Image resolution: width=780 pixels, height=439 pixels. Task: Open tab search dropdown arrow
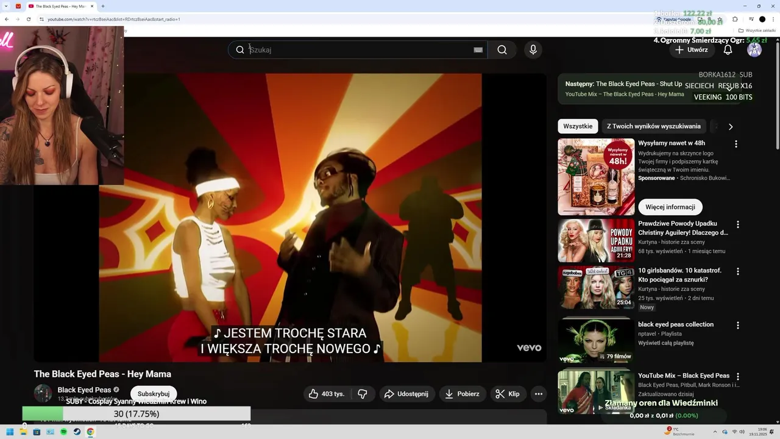coord(5,6)
